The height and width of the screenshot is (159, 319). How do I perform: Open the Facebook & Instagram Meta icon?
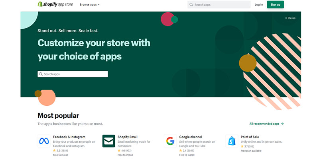click(44, 141)
